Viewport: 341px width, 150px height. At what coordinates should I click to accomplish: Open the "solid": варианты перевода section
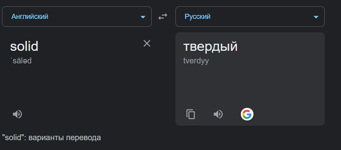click(51, 138)
